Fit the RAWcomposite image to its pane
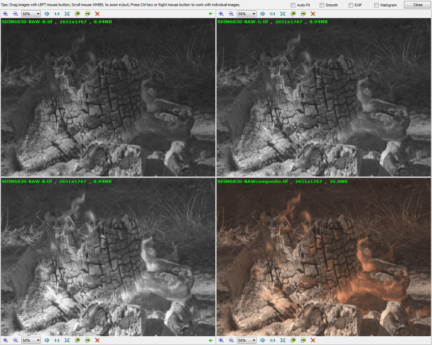The width and height of the screenshot is (432, 345). point(283,340)
